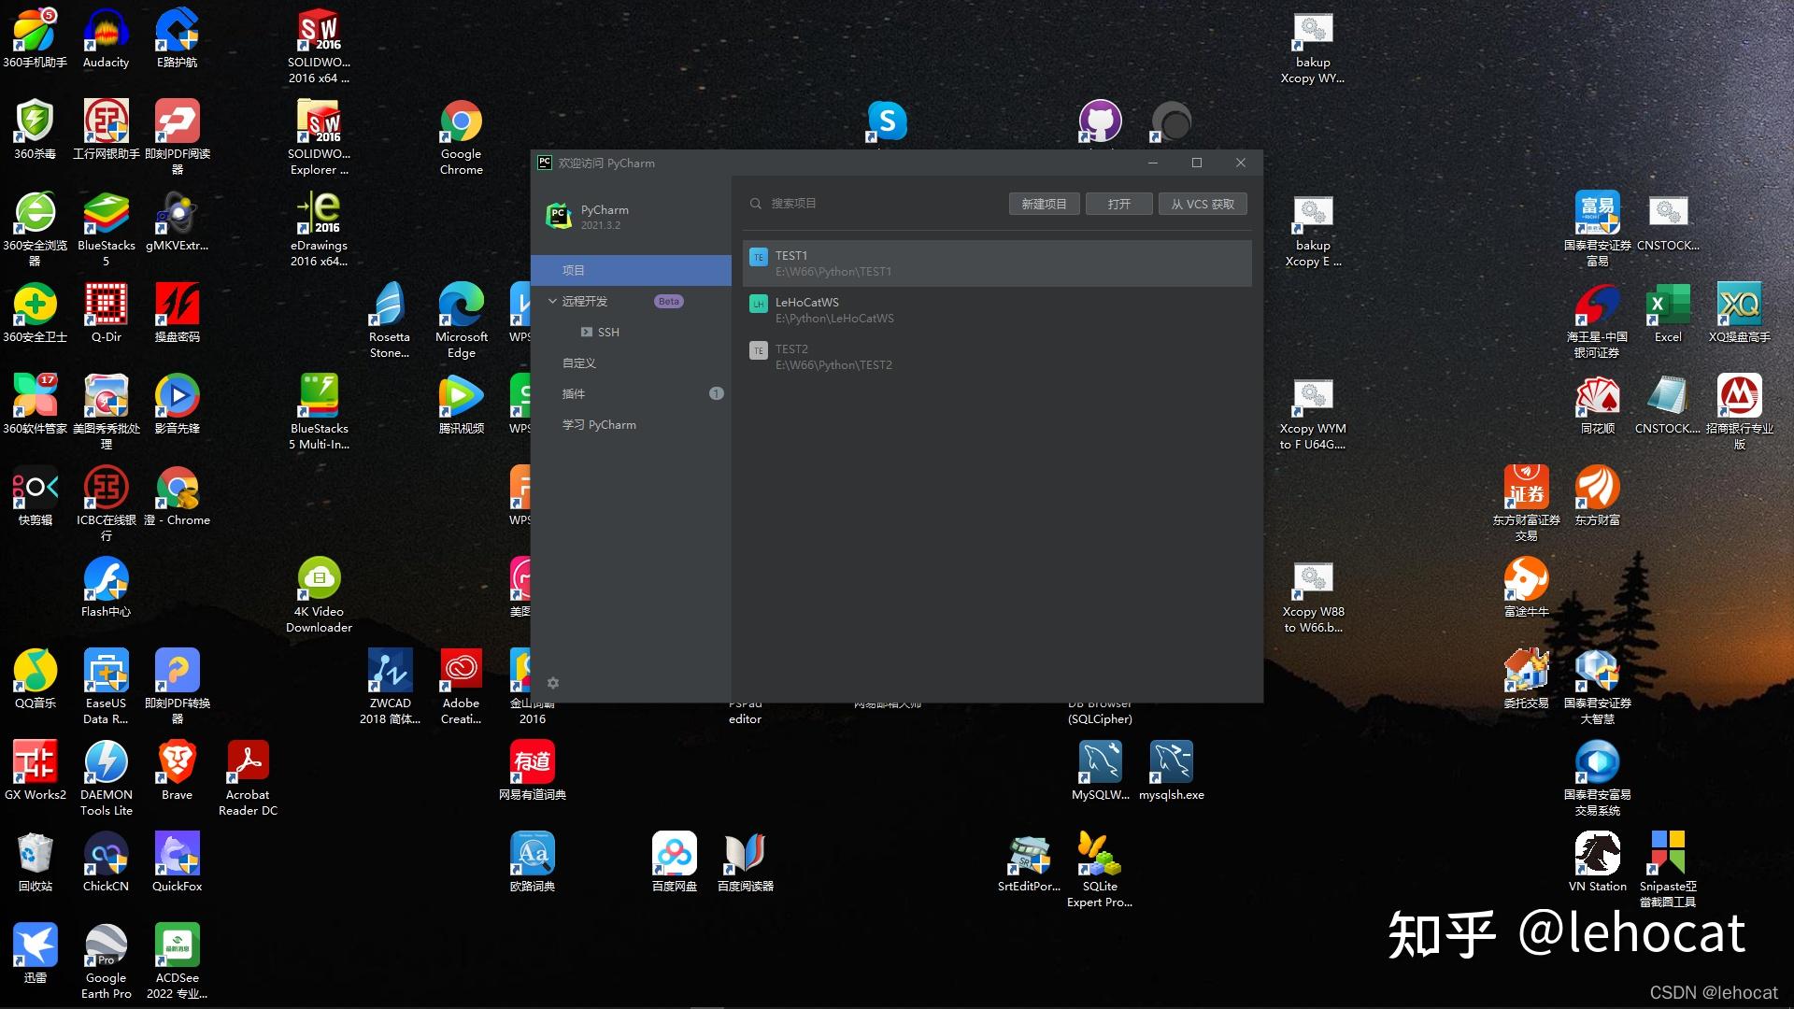
Task: Click the 从 VCS 获取 button
Action: point(1203,204)
